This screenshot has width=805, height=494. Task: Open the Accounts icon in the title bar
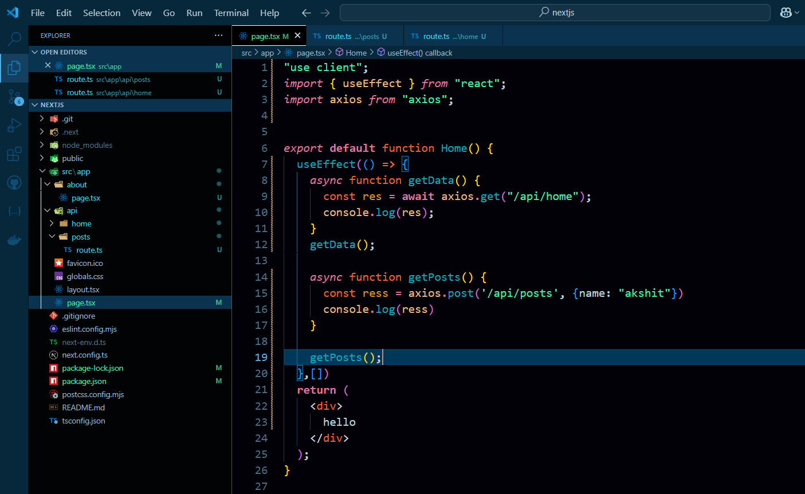click(x=784, y=11)
